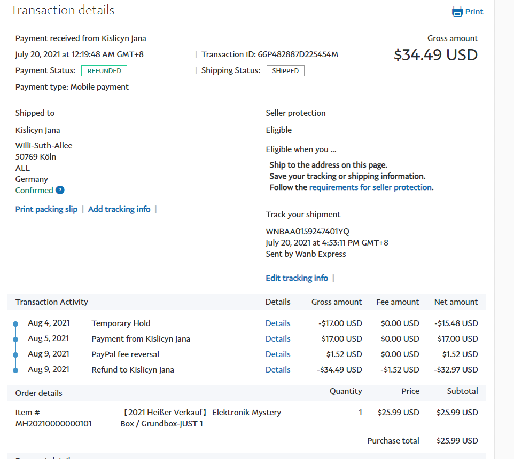Screen dimensions: 514x459
Task: Click the printer icon
Action: [457, 11]
